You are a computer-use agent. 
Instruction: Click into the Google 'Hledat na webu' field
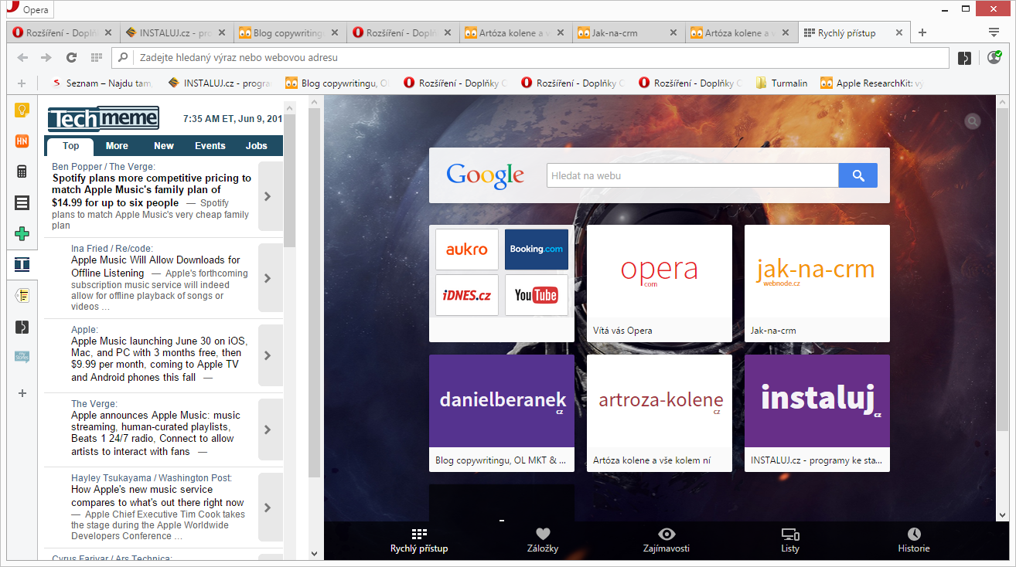click(692, 175)
